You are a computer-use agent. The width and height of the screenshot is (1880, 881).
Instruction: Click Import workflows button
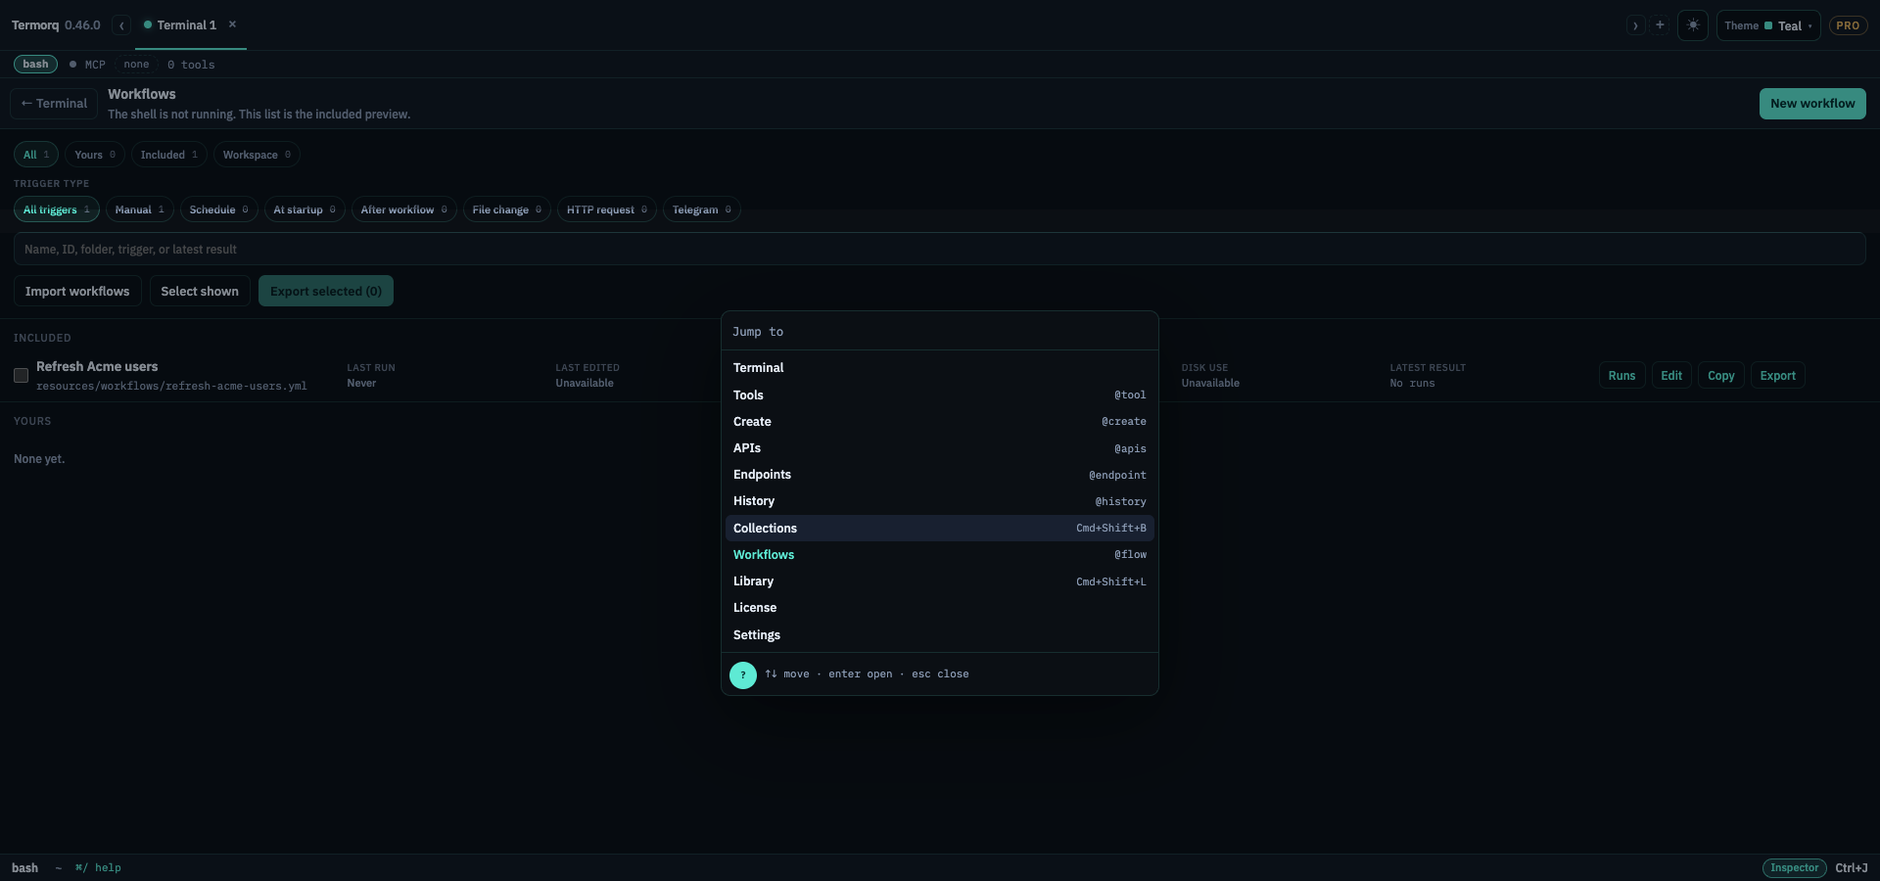pyautogui.click(x=77, y=291)
